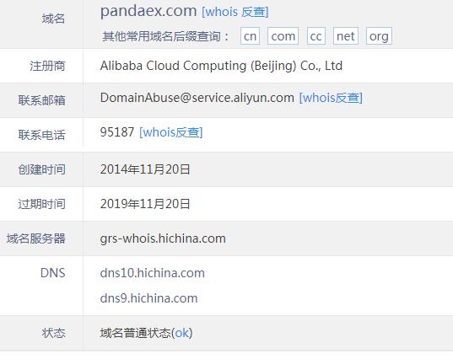
Task: Click the whois 反查 link beside pandaex.com
Action: pos(235,12)
